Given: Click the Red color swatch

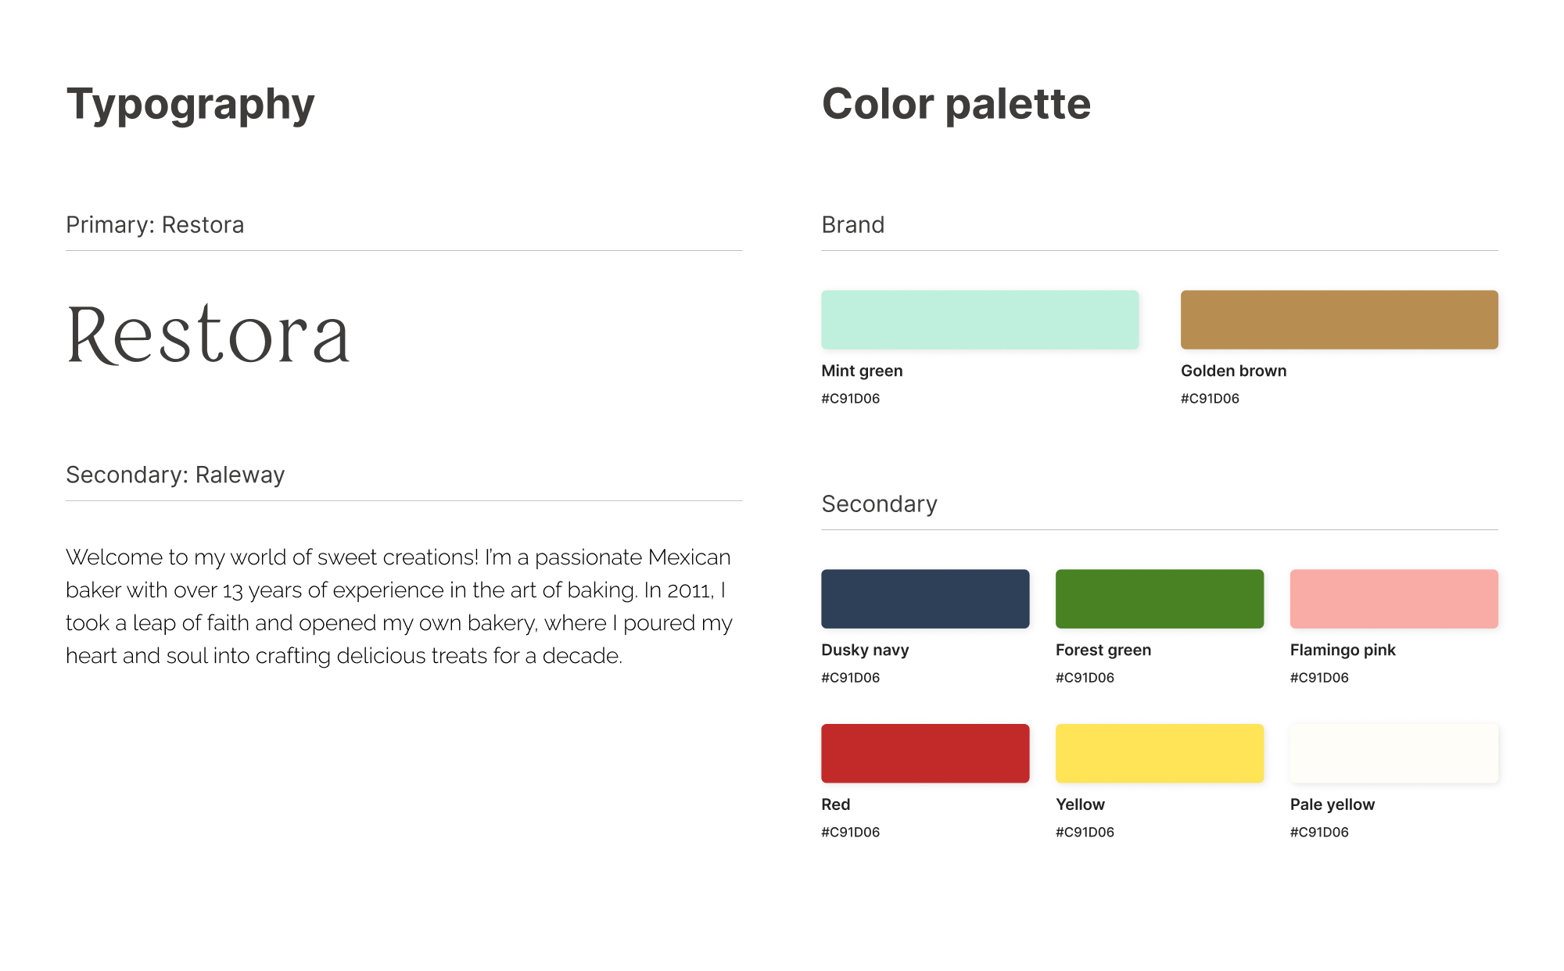Looking at the screenshot, I should coord(925,753).
